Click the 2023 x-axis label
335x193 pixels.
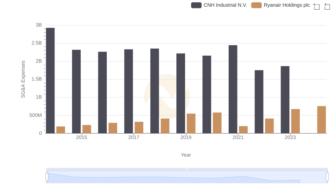(x=290, y=137)
